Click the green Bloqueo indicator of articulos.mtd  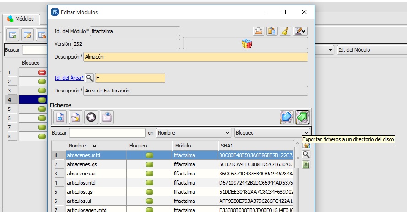tap(149, 183)
